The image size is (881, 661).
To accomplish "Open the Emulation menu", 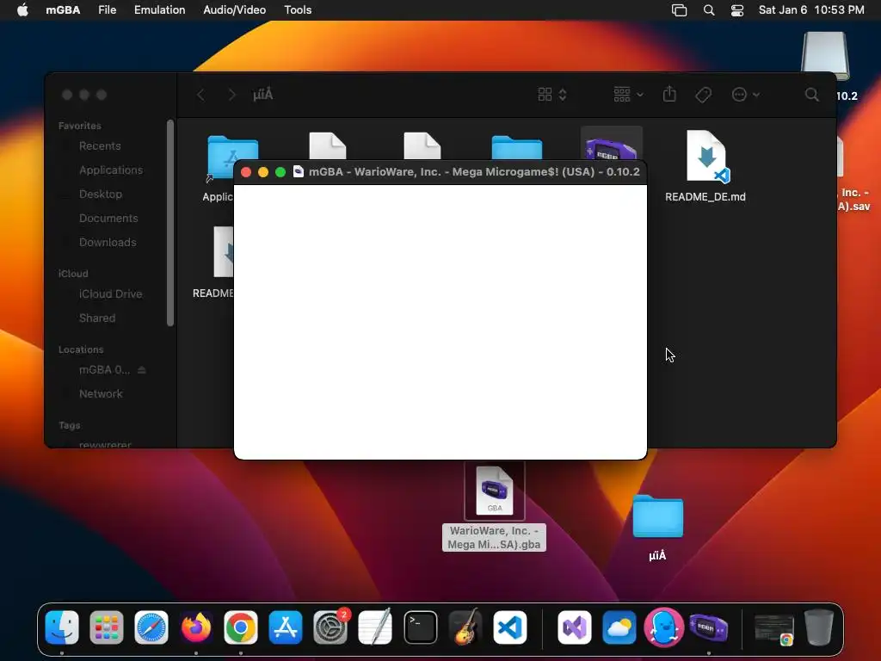I will (159, 10).
